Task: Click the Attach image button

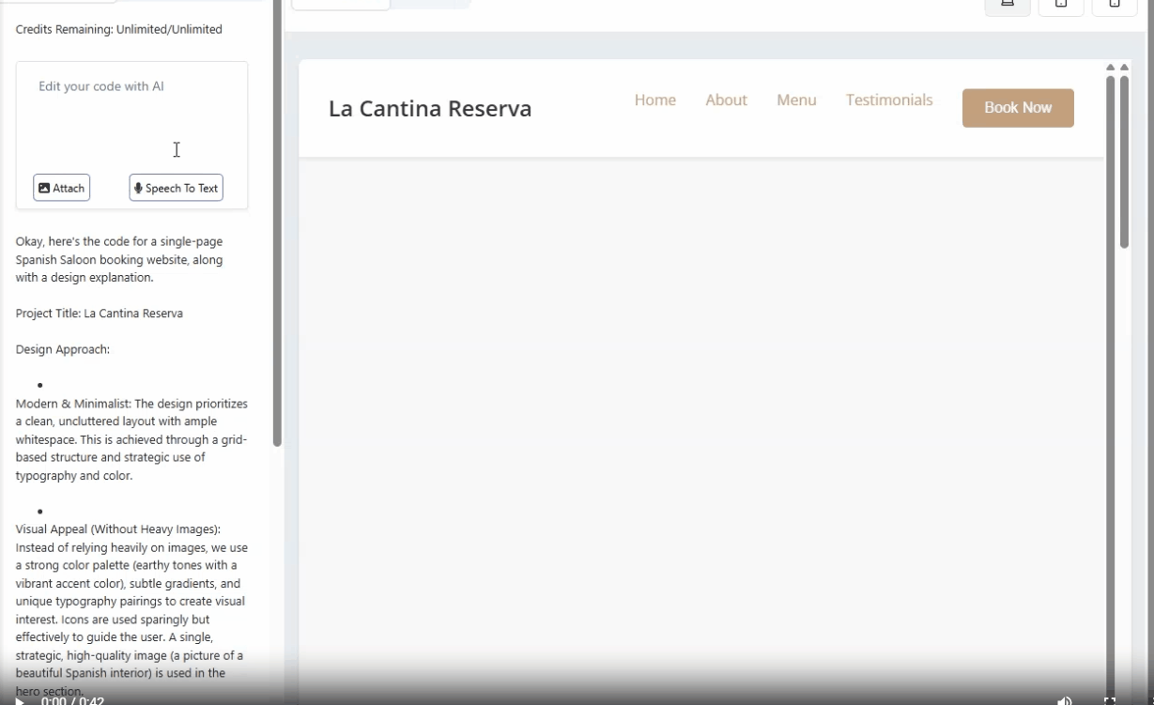Action: tap(62, 188)
